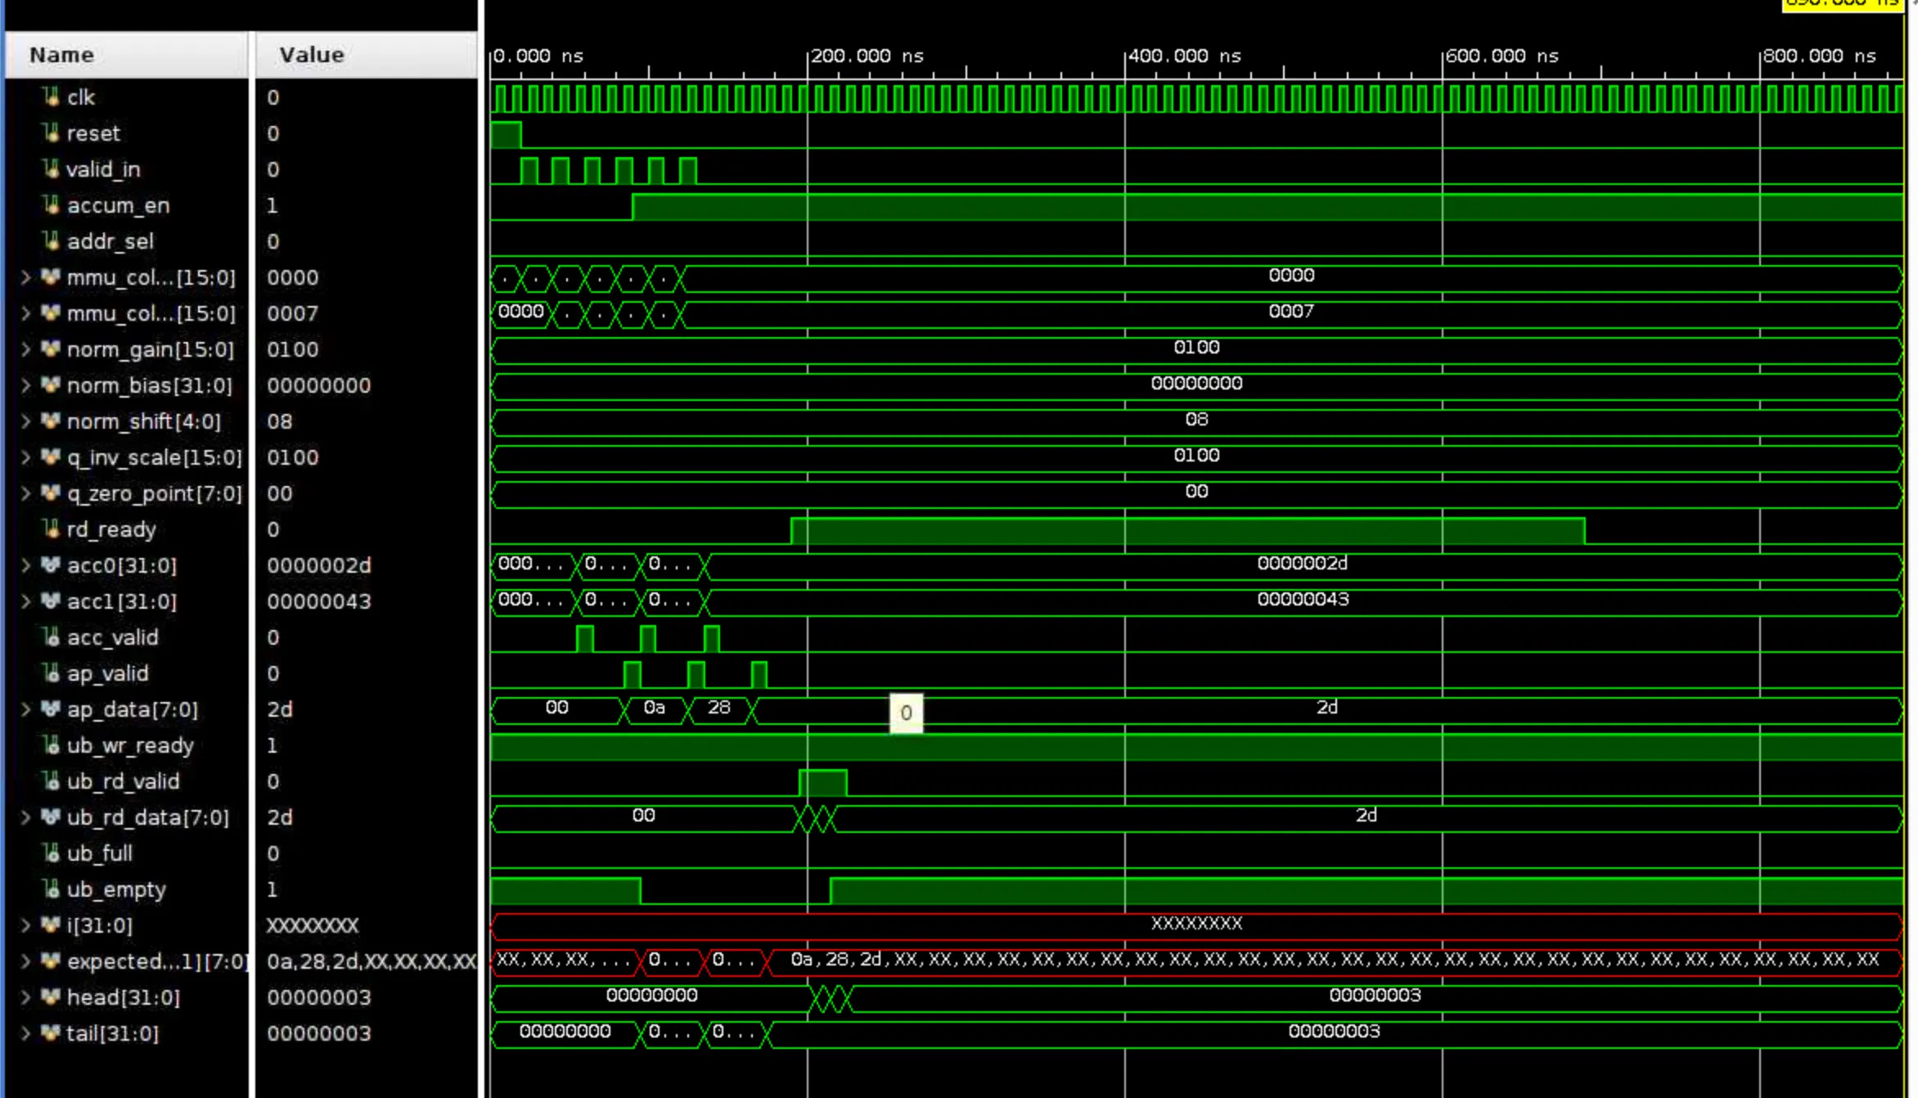Expand the acc0[31:0] bus

[x=26, y=565]
